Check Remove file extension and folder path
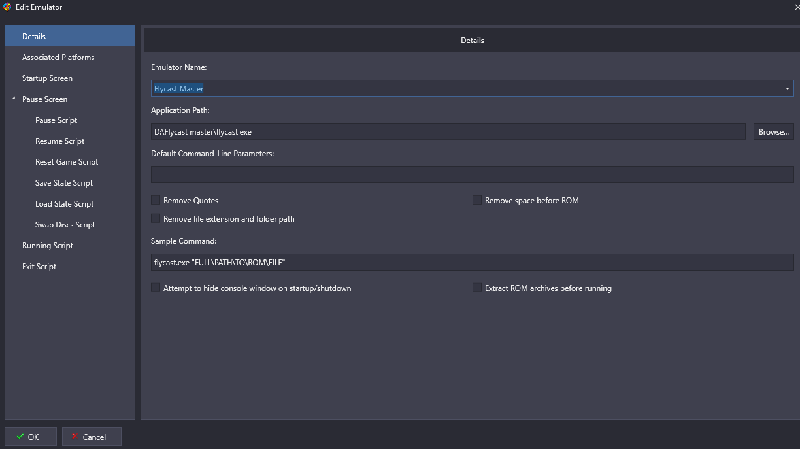800x449 pixels. coord(156,218)
